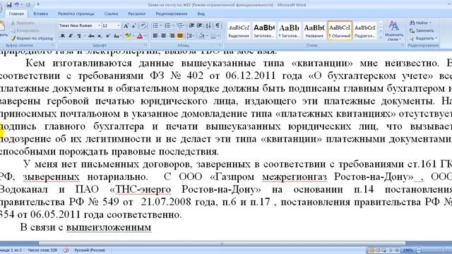Expand the Times New Roman font list
Viewport: 452px width, 254px height.
point(99,25)
